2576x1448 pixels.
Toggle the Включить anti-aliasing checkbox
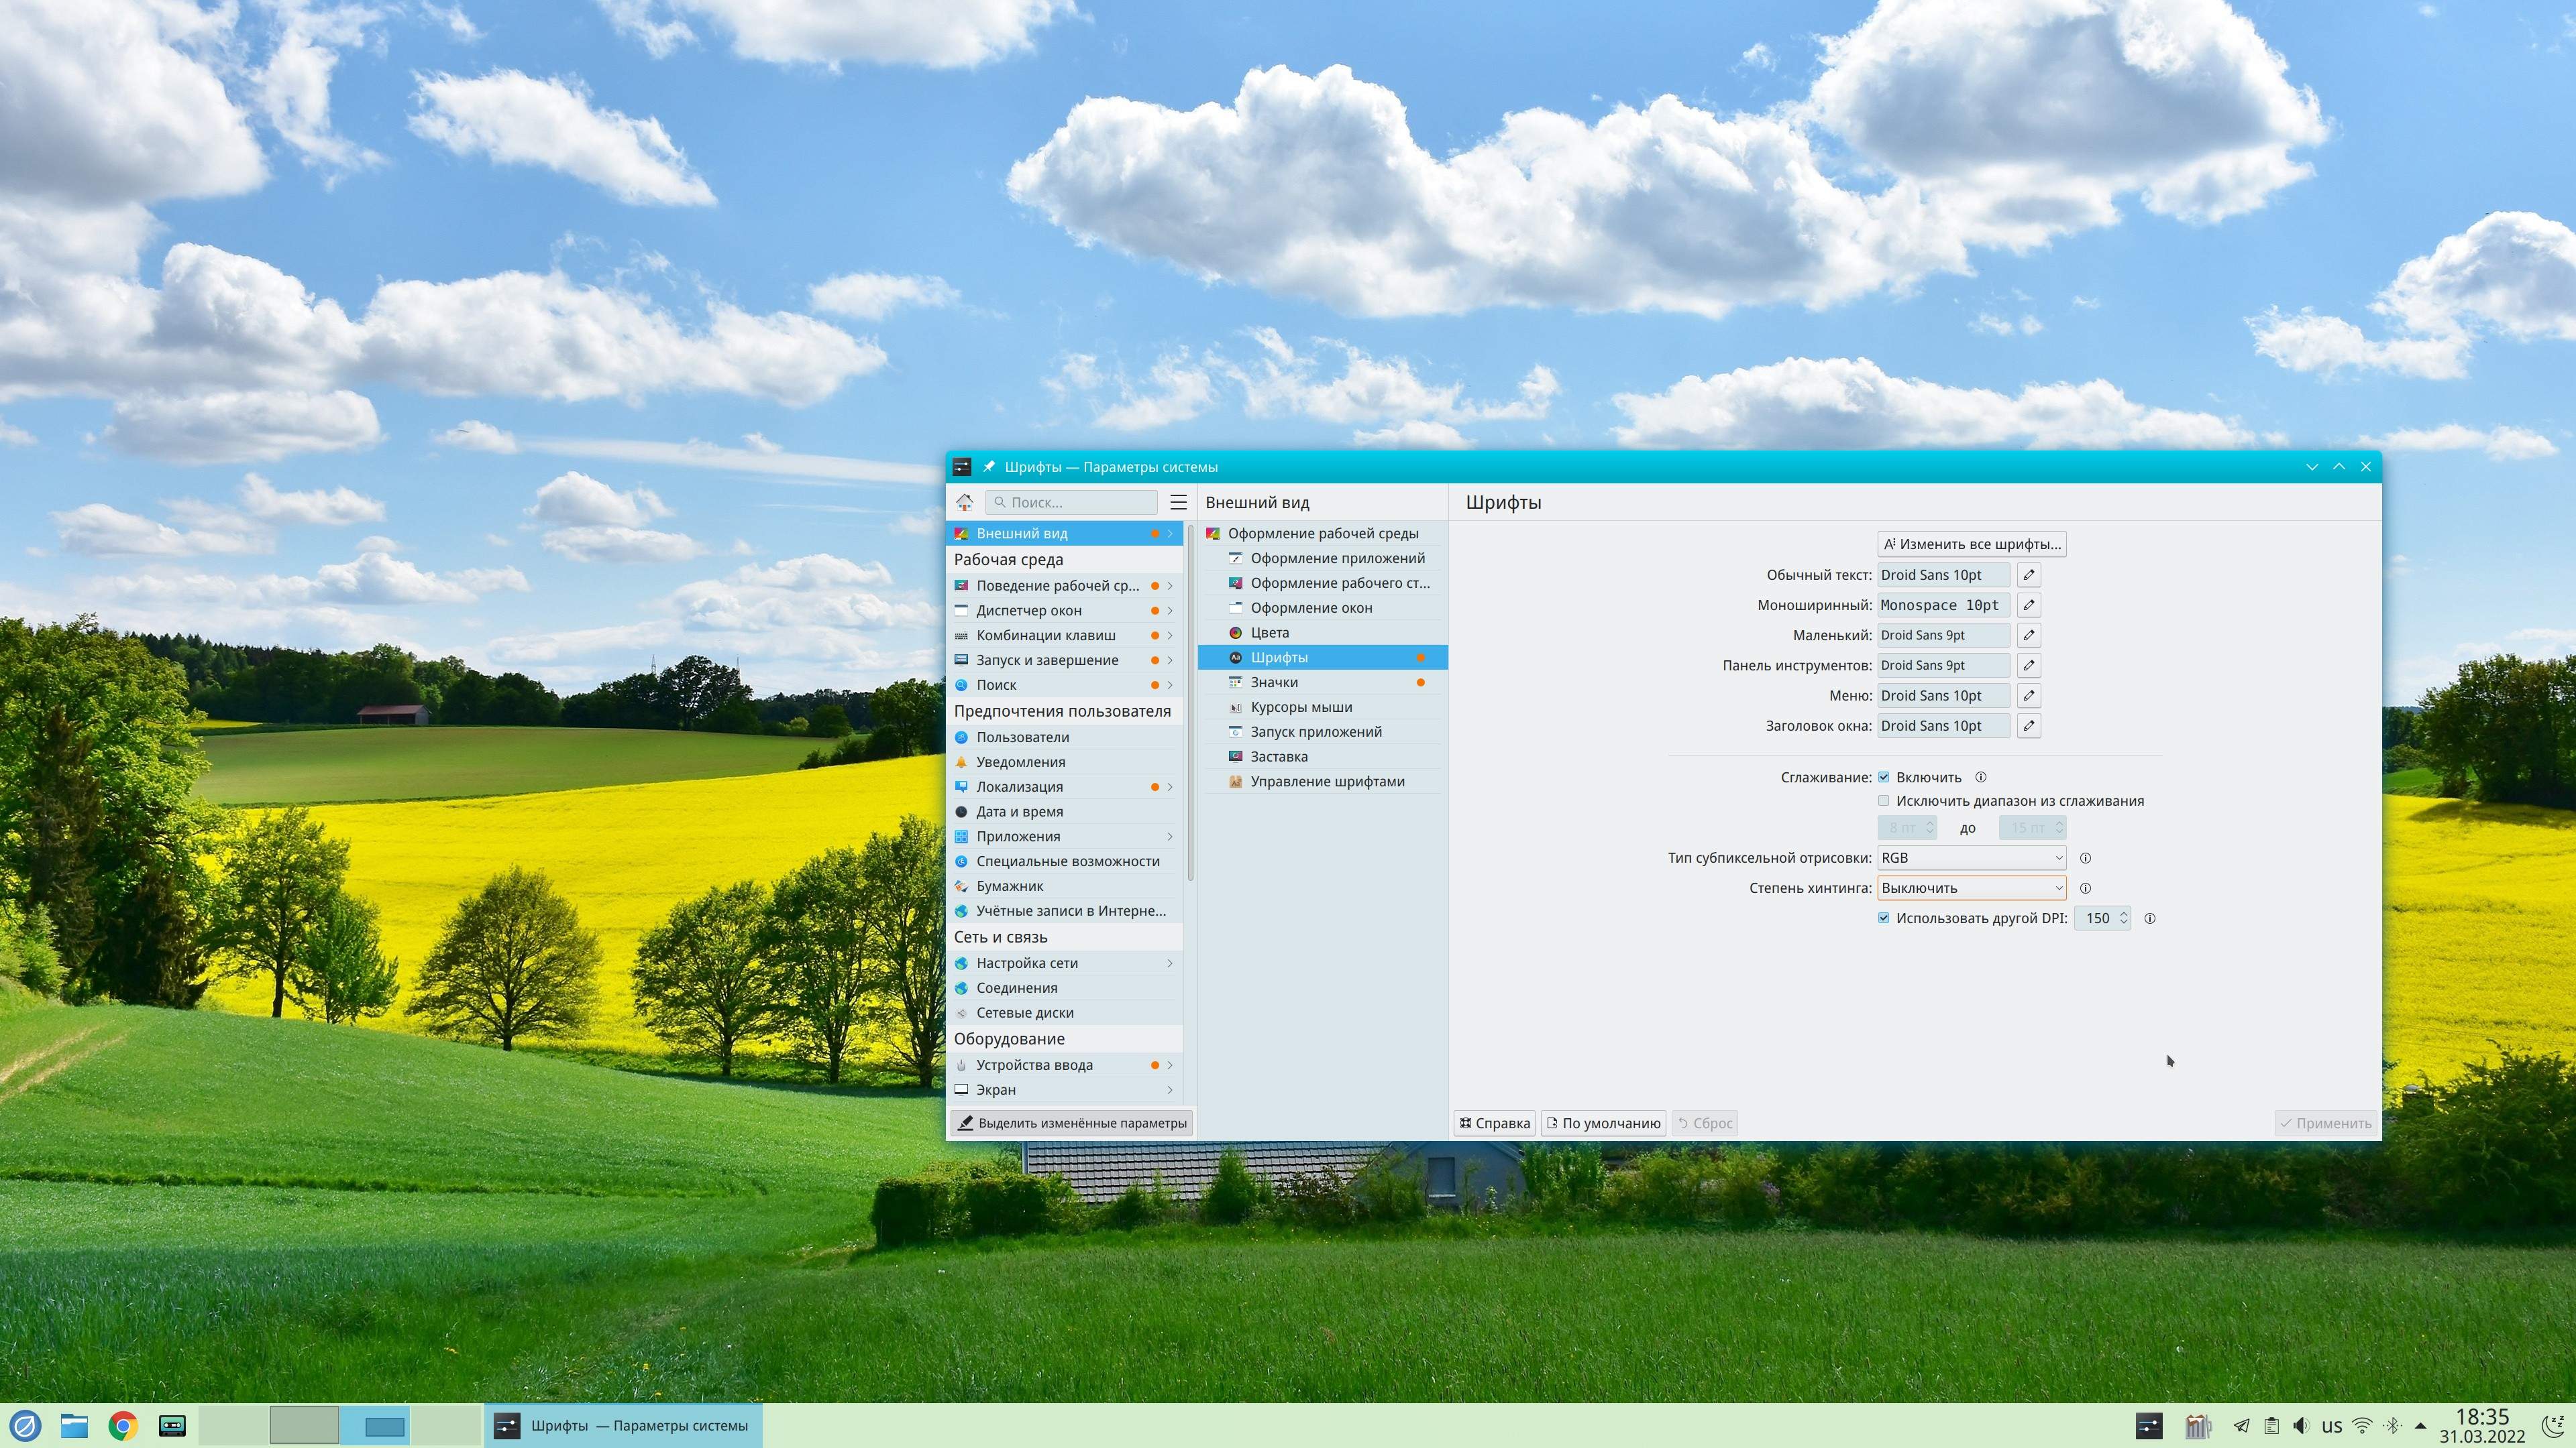1884,778
